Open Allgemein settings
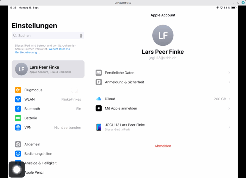This screenshot has width=246, height=178. [48, 144]
